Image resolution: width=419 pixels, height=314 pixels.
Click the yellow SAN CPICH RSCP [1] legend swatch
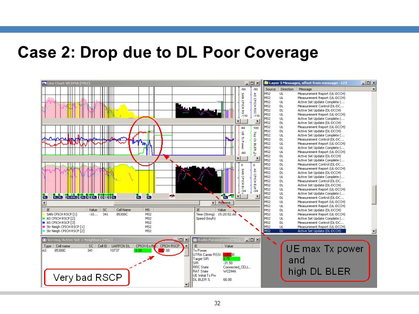(x=44, y=215)
